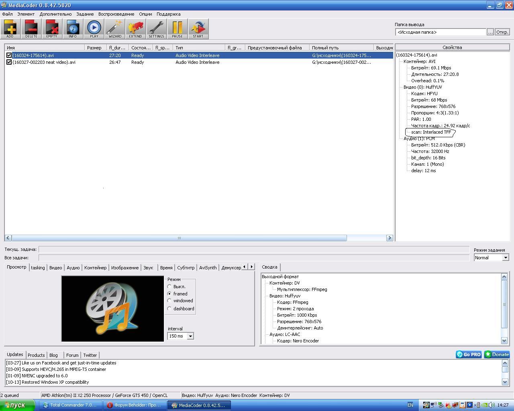Choose the dashboard preview mode option
514x411 pixels.
(x=169, y=309)
